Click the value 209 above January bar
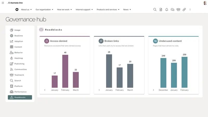Viewport: 208px width, 117px height. (174, 61)
